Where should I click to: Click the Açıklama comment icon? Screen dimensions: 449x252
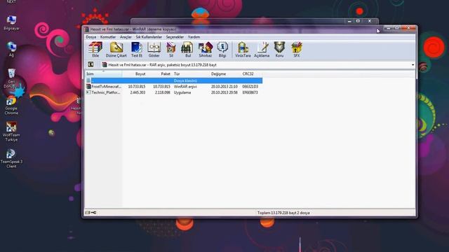pos(262,50)
